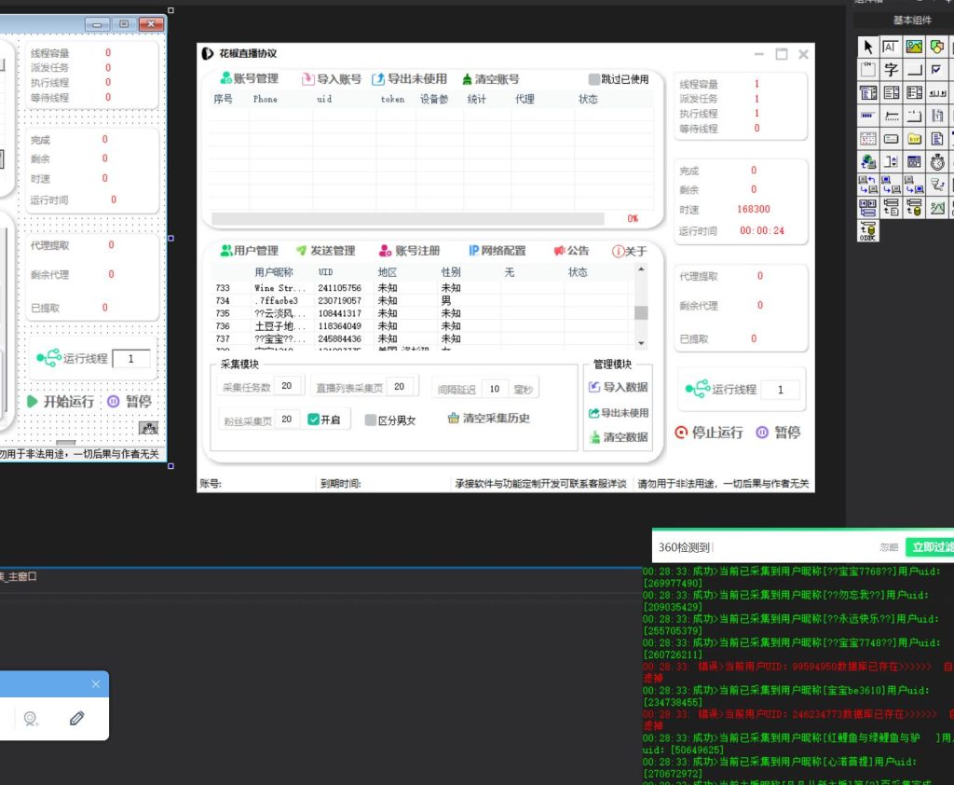Switch to 网络配置 tab

(497, 251)
